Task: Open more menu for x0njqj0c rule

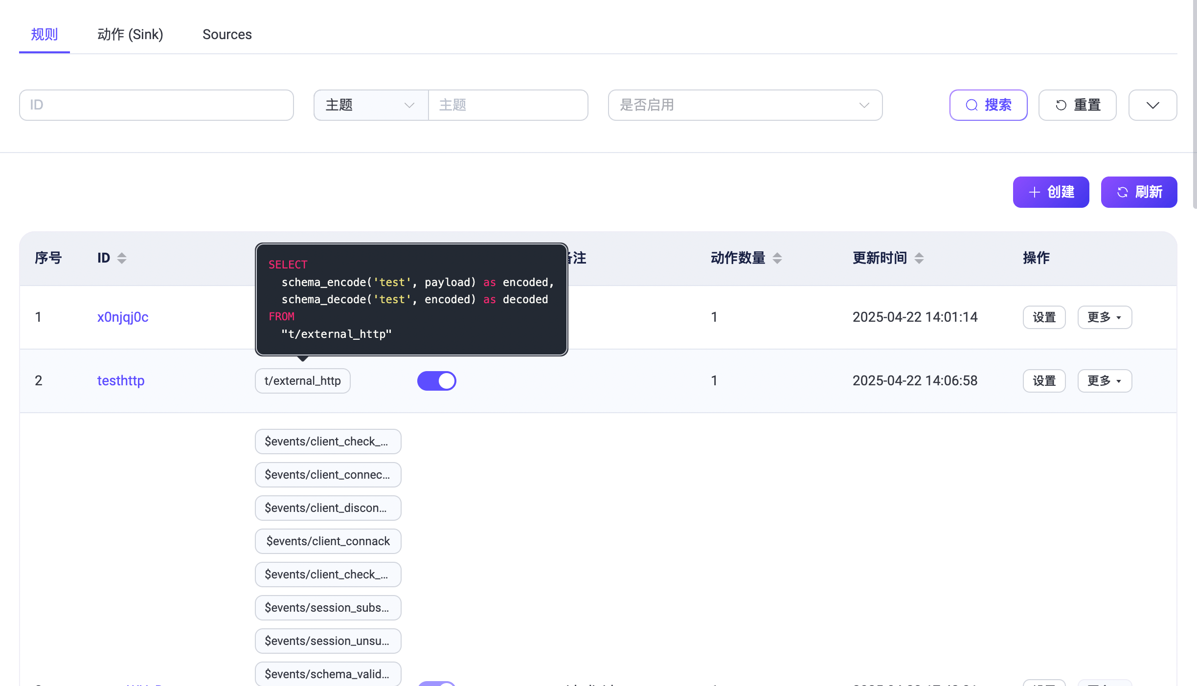Action: (x=1104, y=317)
